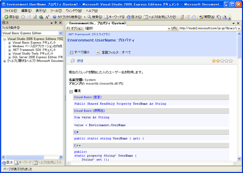Click すべて縮小 (collapse all) toggle
This screenshot has width=243, height=173.
[x=80, y=52]
